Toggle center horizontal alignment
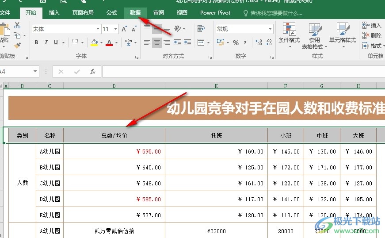 tap(157, 43)
